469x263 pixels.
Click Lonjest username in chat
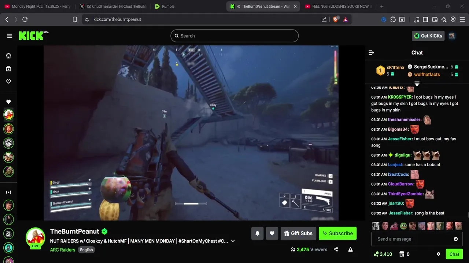click(x=395, y=165)
